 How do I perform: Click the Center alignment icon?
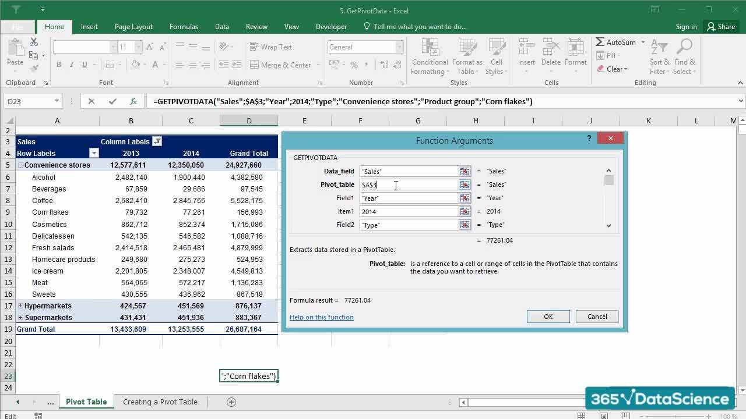[x=192, y=65]
